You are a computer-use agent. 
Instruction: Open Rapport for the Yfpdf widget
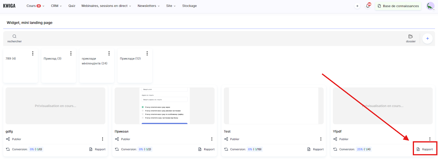click(425, 149)
